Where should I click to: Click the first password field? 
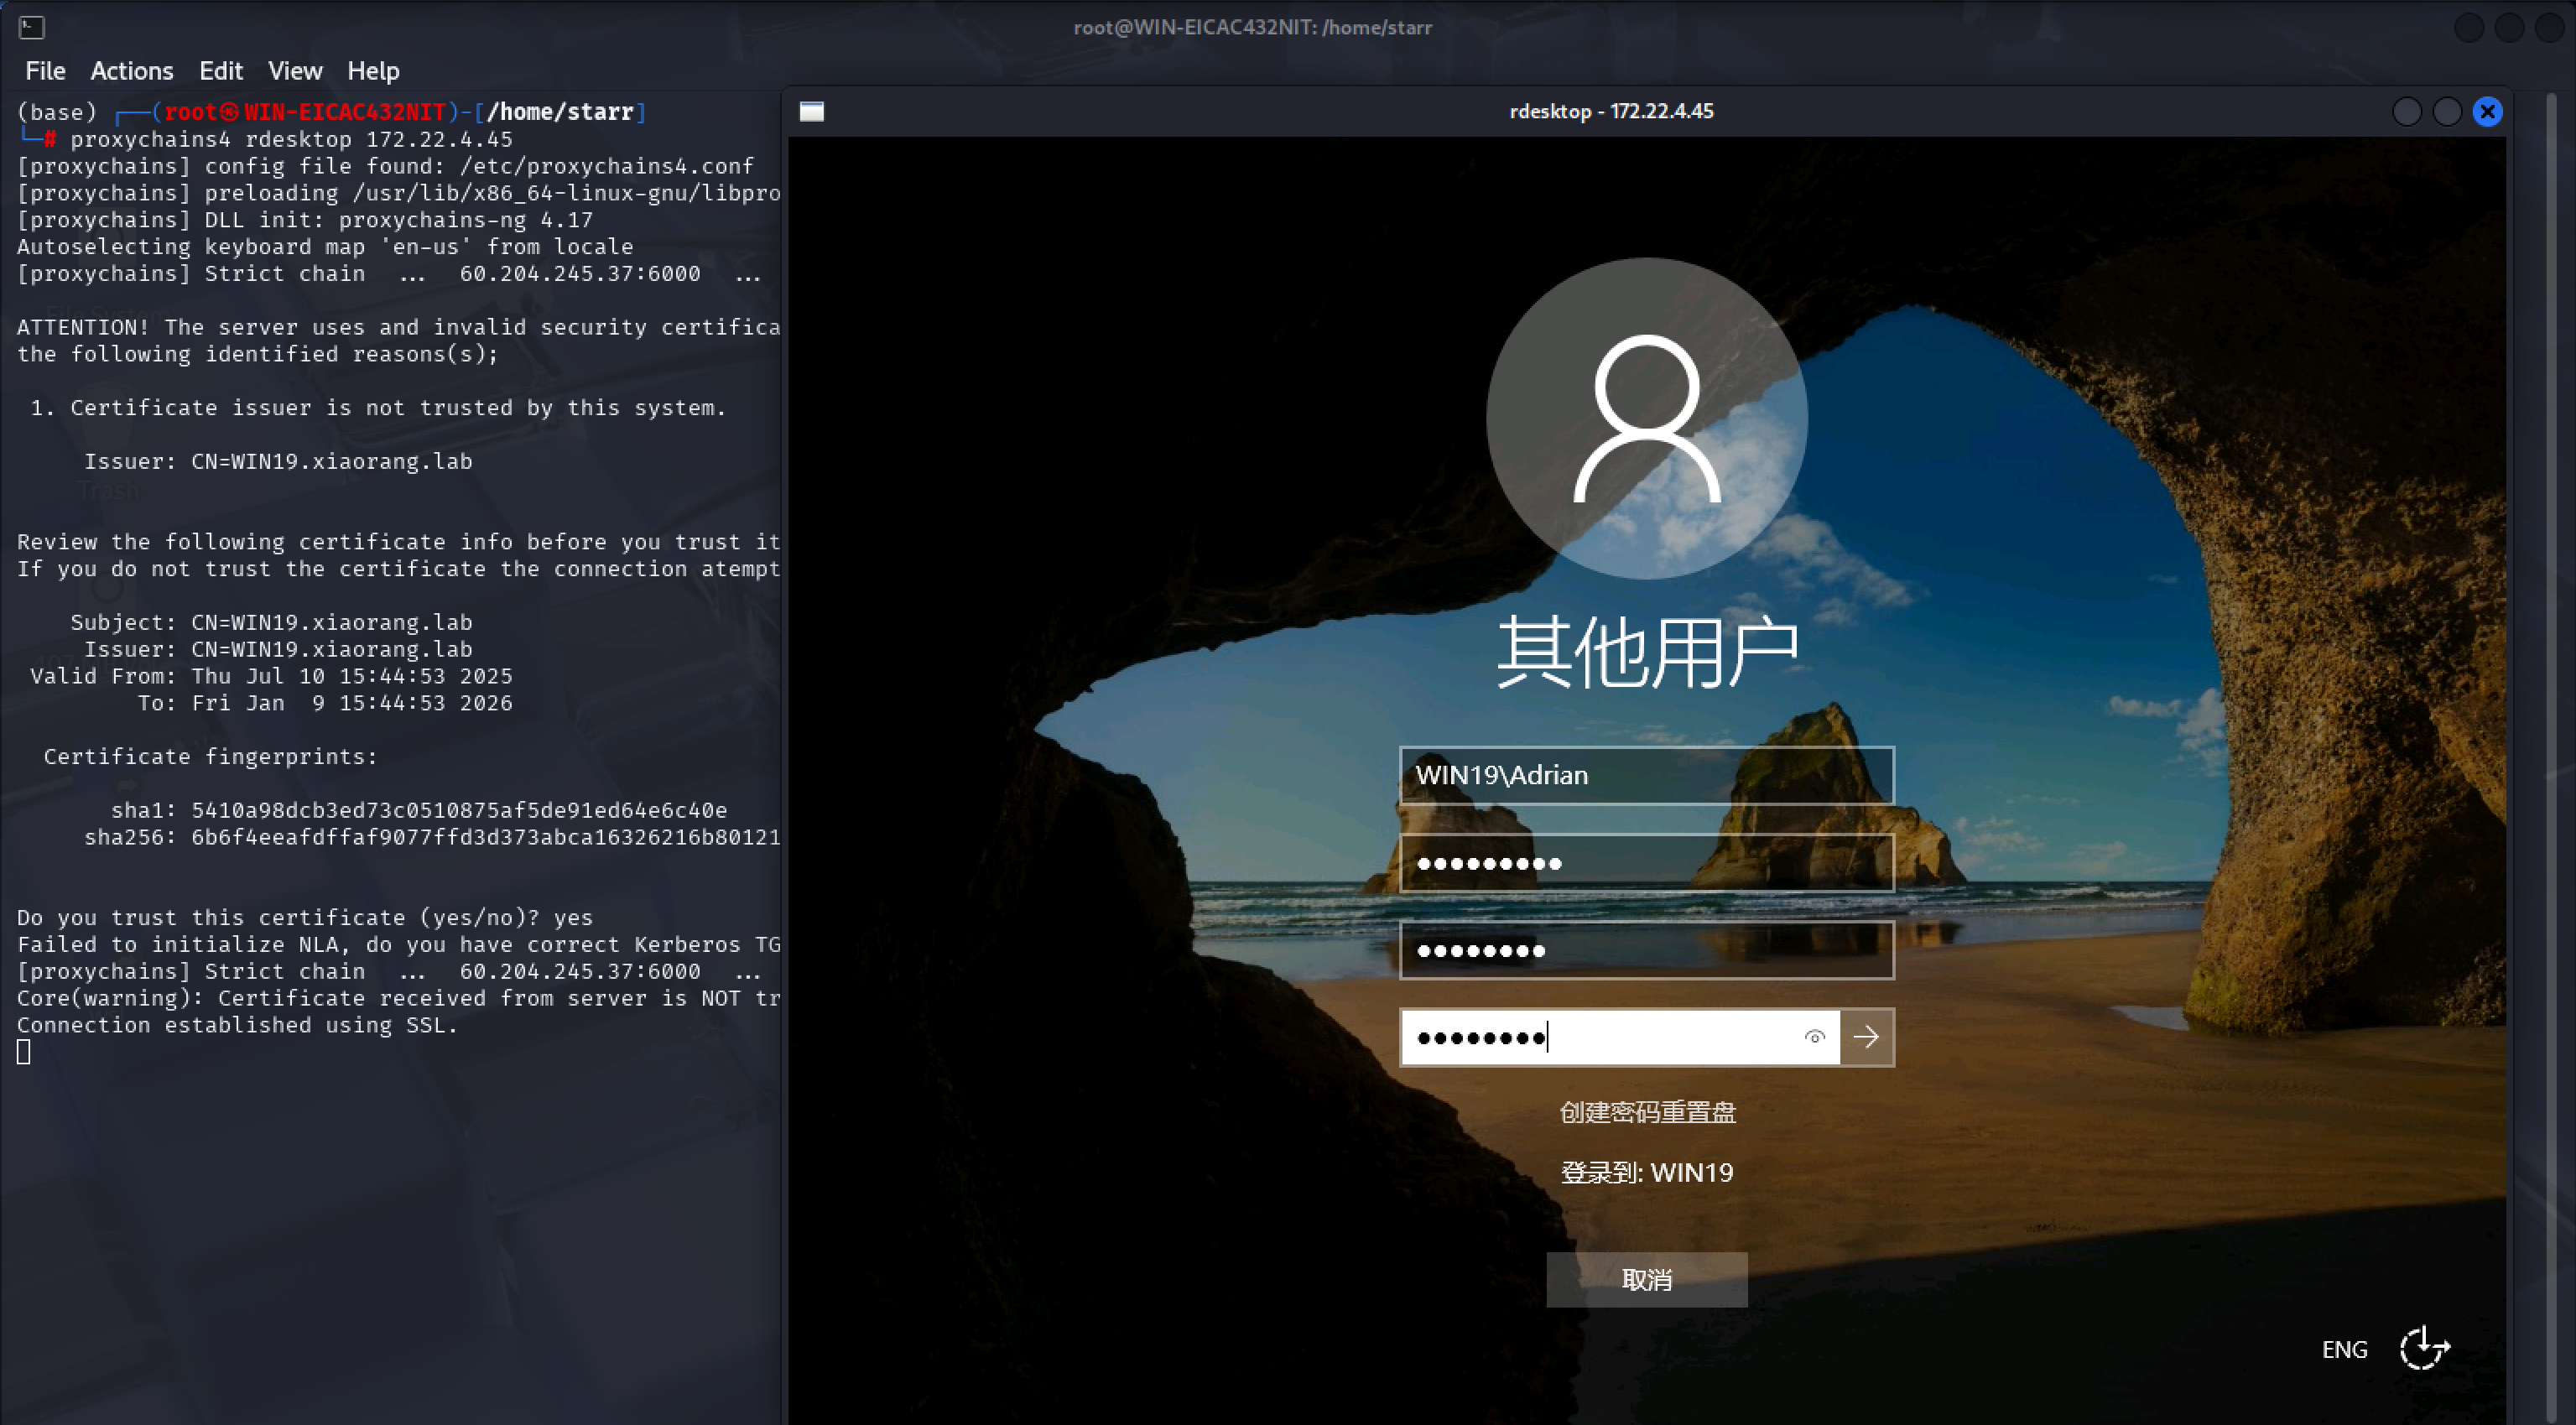(1646, 863)
